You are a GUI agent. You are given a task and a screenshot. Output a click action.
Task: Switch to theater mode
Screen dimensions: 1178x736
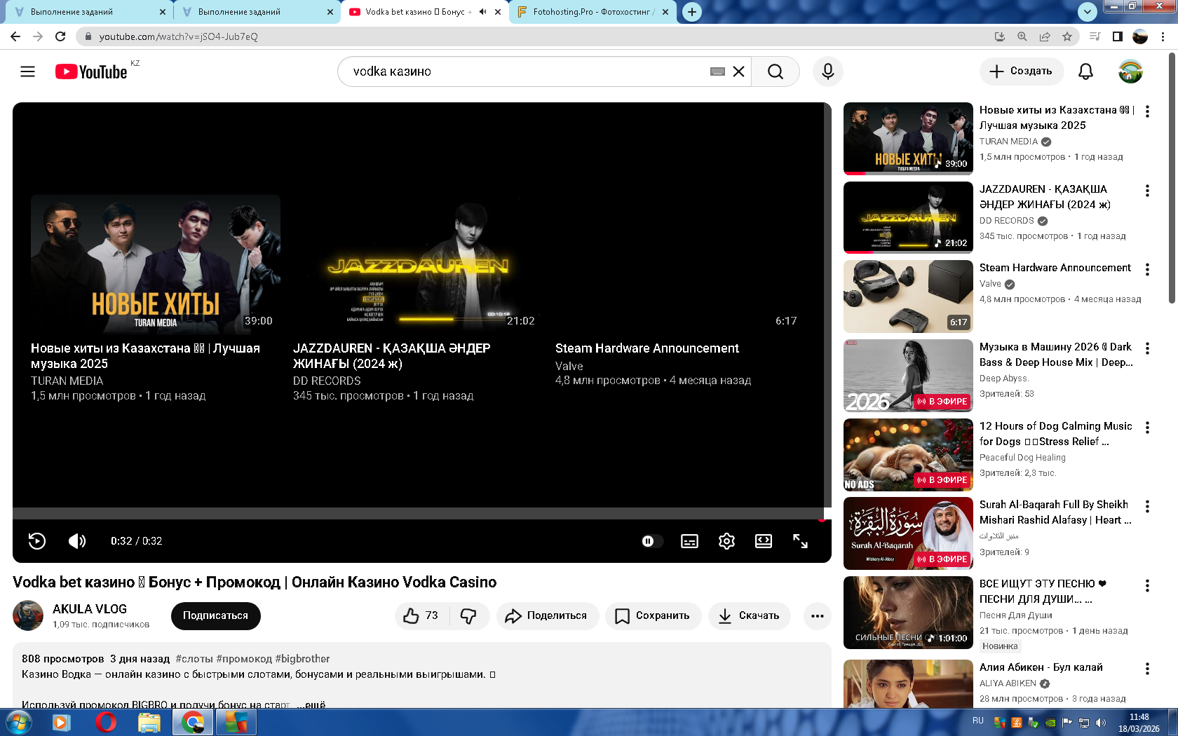[763, 541]
